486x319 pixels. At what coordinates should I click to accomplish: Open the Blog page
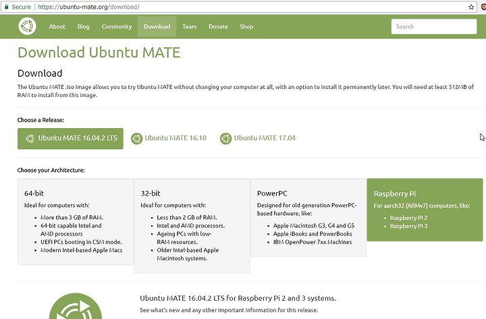(x=84, y=26)
